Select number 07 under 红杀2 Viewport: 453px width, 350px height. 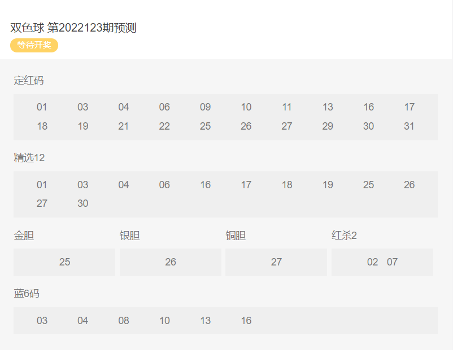click(392, 262)
